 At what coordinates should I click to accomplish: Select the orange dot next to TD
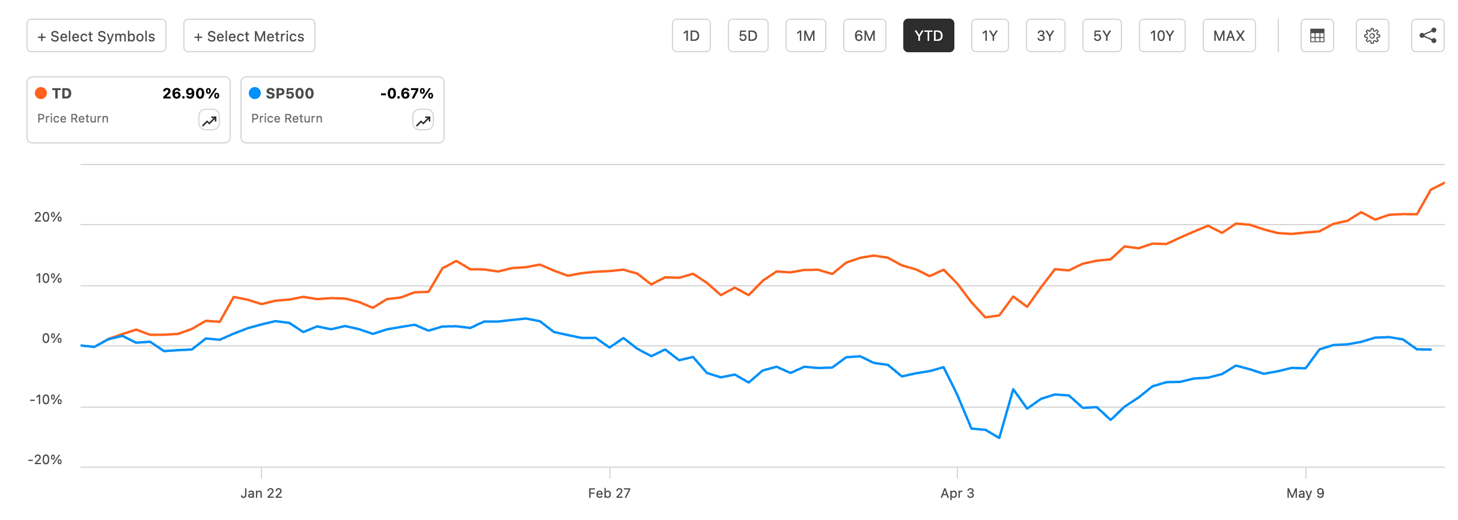click(x=41, y=93)
